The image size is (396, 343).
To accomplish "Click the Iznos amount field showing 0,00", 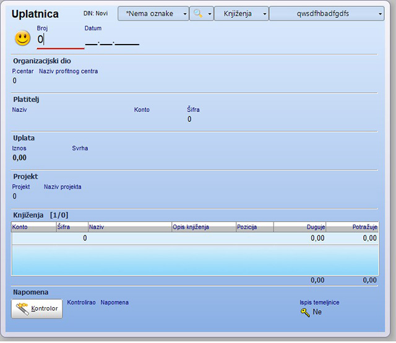I will click(20, 158).
